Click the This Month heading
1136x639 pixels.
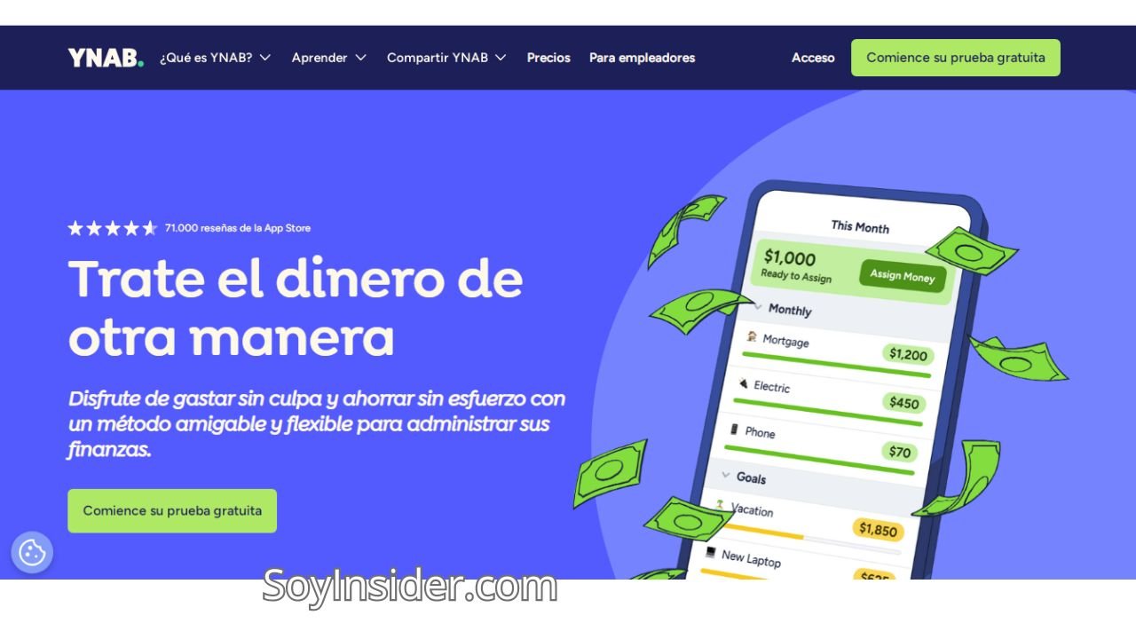(x=859, y=226)
